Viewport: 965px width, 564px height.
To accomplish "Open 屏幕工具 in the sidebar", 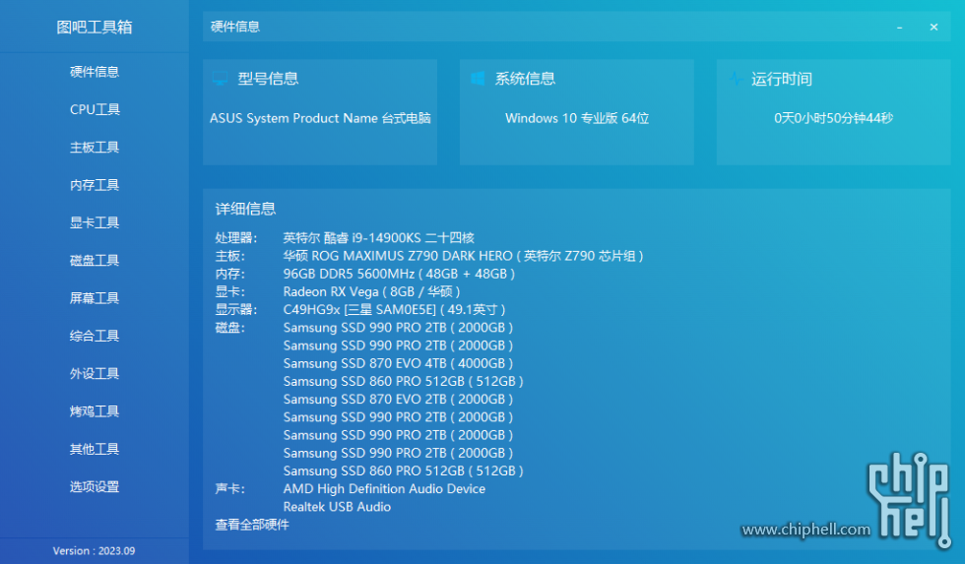I will (95, 298).
